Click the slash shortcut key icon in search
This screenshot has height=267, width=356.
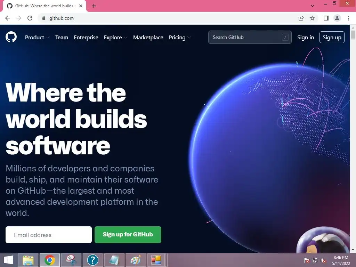click(x=285, y=37)
